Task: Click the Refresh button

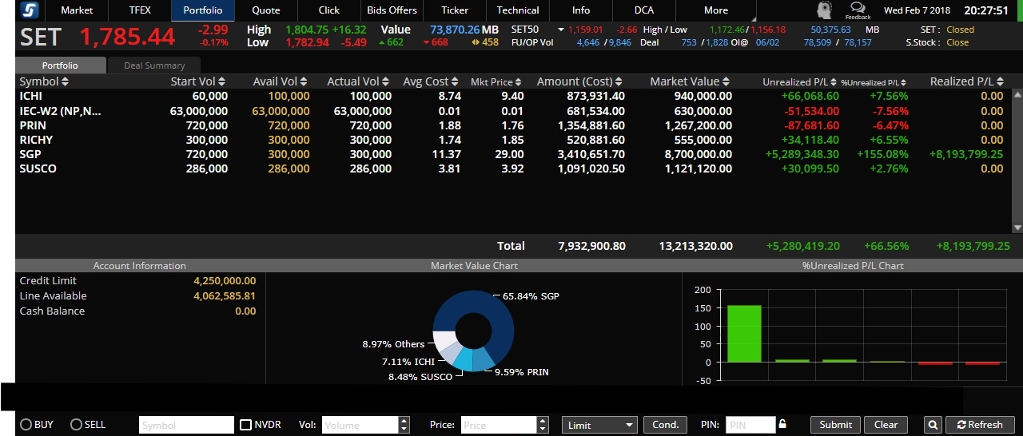Action: click(x=980, y=425)
